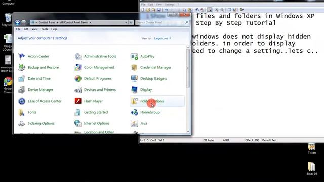Click All Control Panel Items breadcrumb

(74, 22)
